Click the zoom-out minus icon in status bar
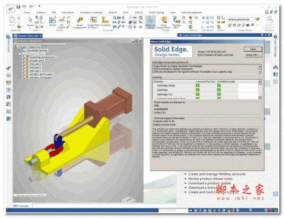 [238, 210]
